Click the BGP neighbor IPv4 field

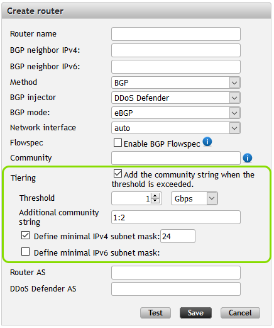tap(176, 50)
